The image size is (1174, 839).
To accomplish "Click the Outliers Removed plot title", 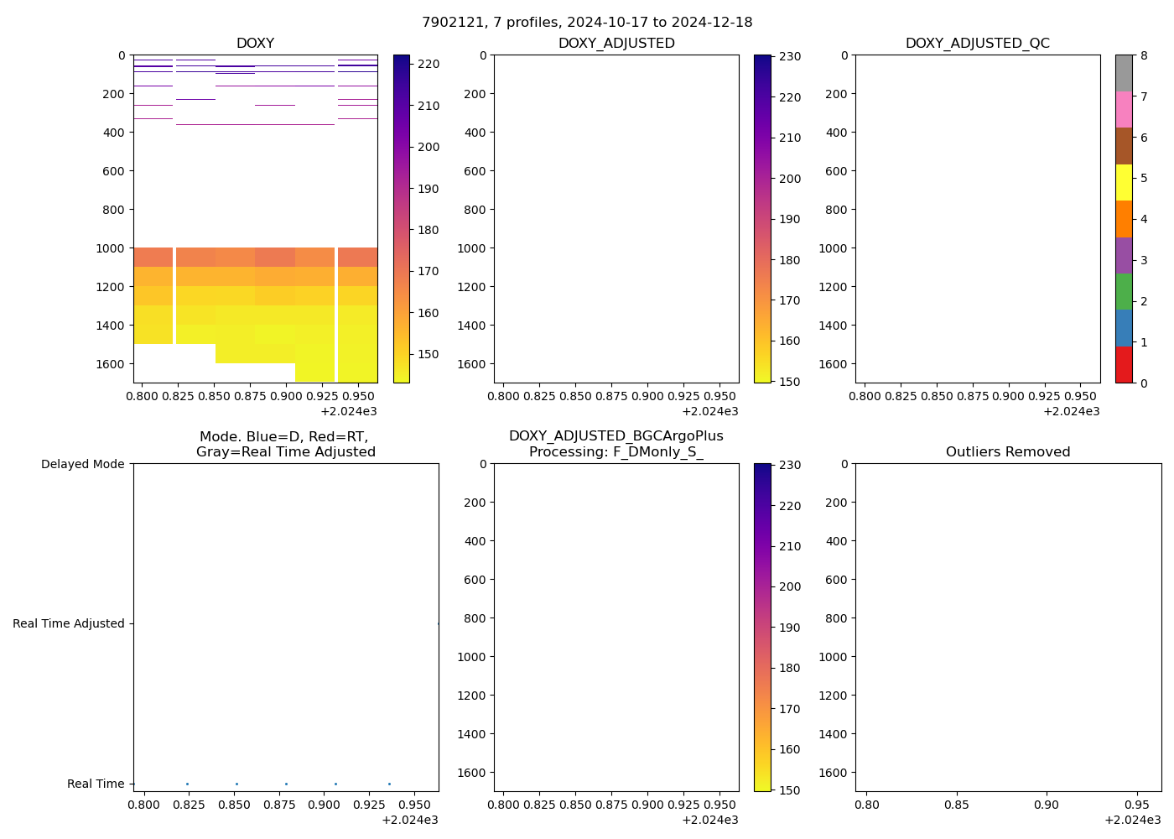I will tap(1008, 452).
